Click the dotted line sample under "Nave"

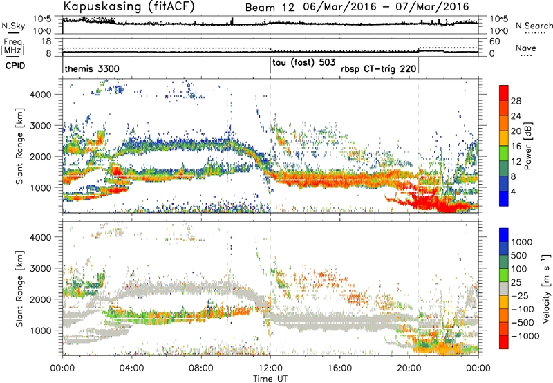tap(526, 55)
